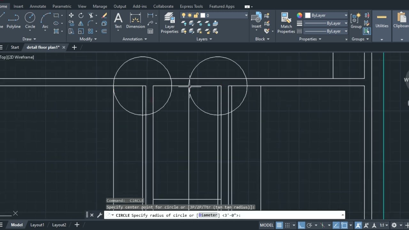Expand the Modify panel
Screen dimensions: 409x230
point(88,39)
